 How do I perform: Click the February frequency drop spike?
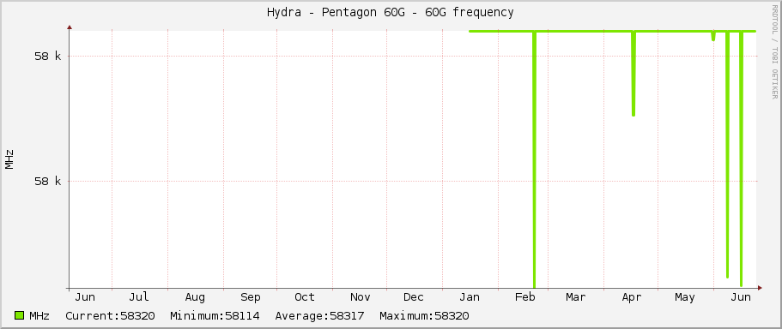(x=534, y=159)
